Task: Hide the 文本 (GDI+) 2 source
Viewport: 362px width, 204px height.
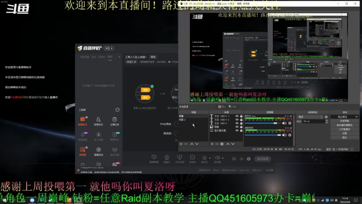Action: (237, 120)
